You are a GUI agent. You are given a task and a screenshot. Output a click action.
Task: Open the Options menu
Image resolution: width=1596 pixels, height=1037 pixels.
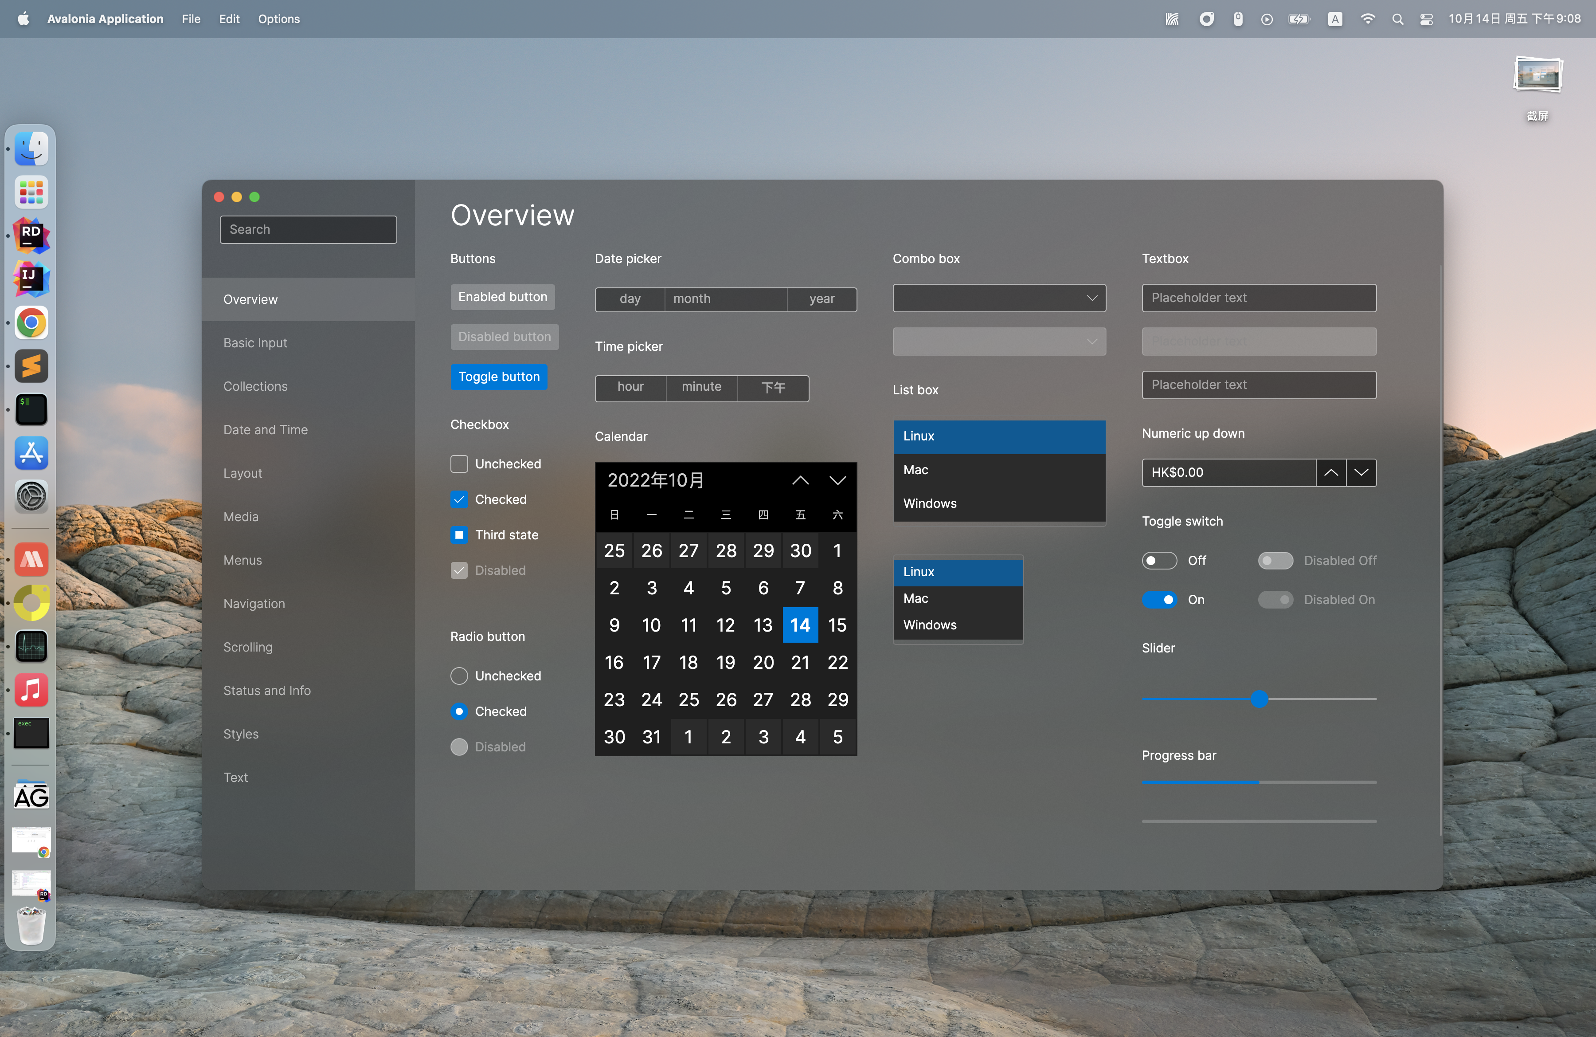tap(279, 19)
